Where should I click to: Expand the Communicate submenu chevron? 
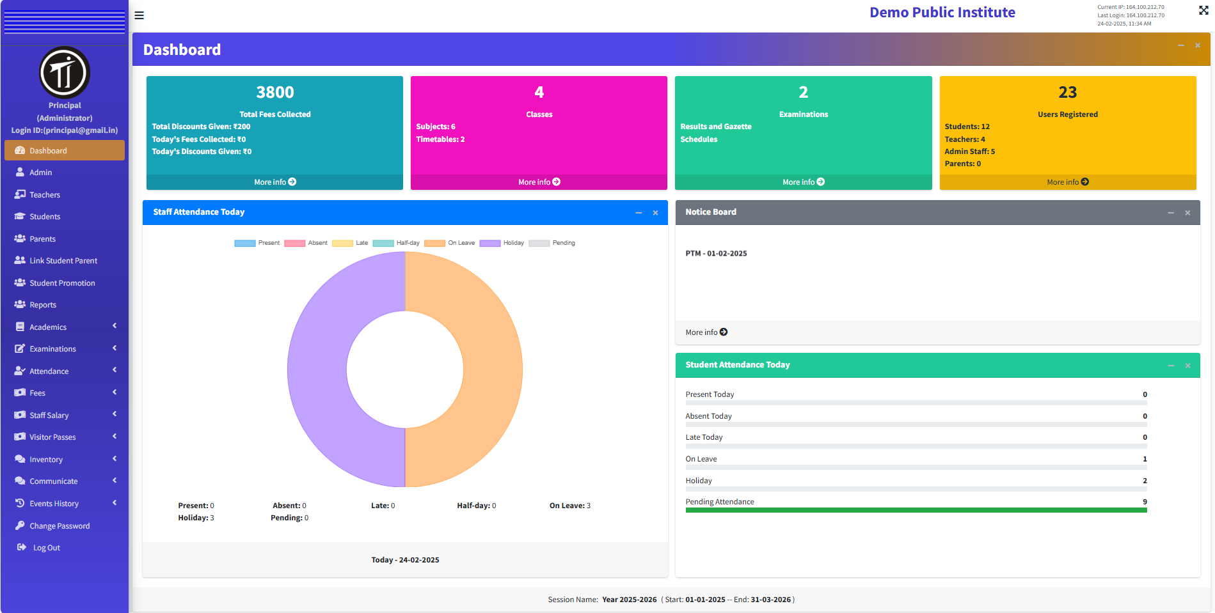pyautogui.click(x=115, y=481)
